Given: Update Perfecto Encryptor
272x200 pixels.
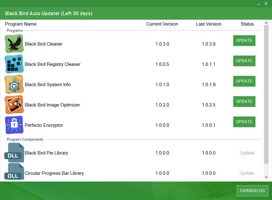Looking at the screenshot, I should pyautogui.click(x=244, y=122).
